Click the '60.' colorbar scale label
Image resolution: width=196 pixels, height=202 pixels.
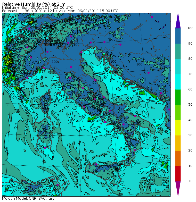pos(191,89)
